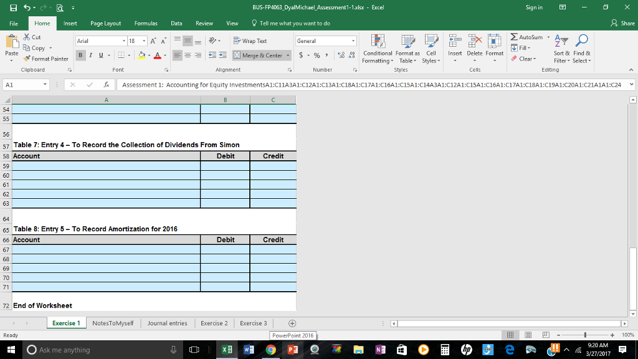Decrease decimal places
Viewport: 638px width, 359px height.
(x=351, y=55)
